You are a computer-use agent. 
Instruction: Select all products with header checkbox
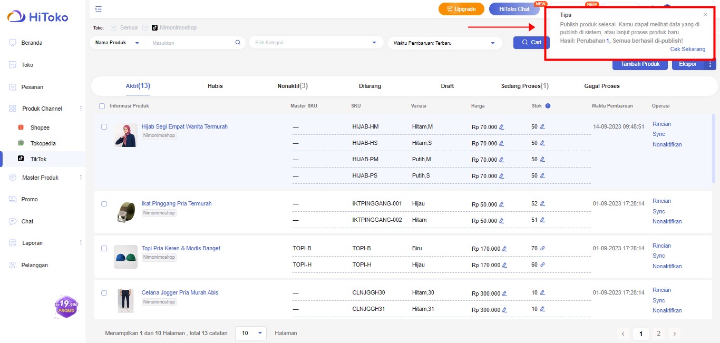tap(102, 106)
